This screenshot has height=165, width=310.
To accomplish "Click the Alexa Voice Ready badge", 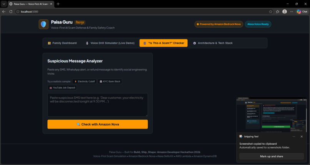I will click(x=258, y=24).
